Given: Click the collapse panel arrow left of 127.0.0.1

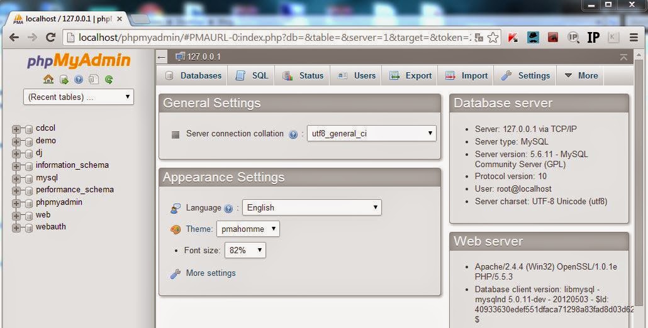Looking at the screenshot, I should [162, 57].
